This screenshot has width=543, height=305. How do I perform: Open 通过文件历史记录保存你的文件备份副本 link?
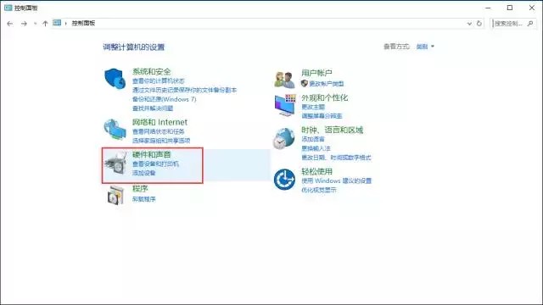tap(185, 90)
